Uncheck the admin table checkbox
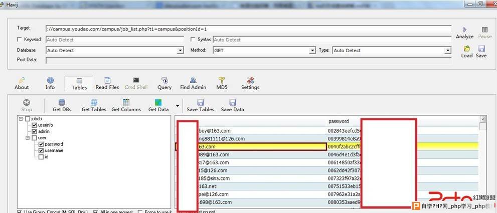 34,131
